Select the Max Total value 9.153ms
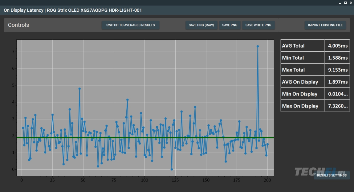The width and height of the screenshot is (354, 192). click(x=337, y=70)
